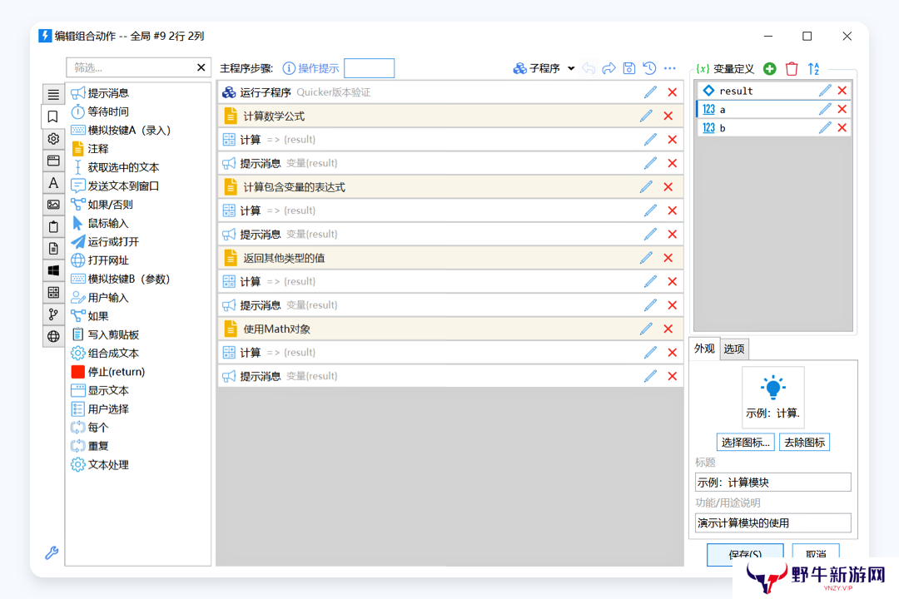Select the 运行或打开 action
This screenshot has width=899, height=599.
click(x=106, y=242)
